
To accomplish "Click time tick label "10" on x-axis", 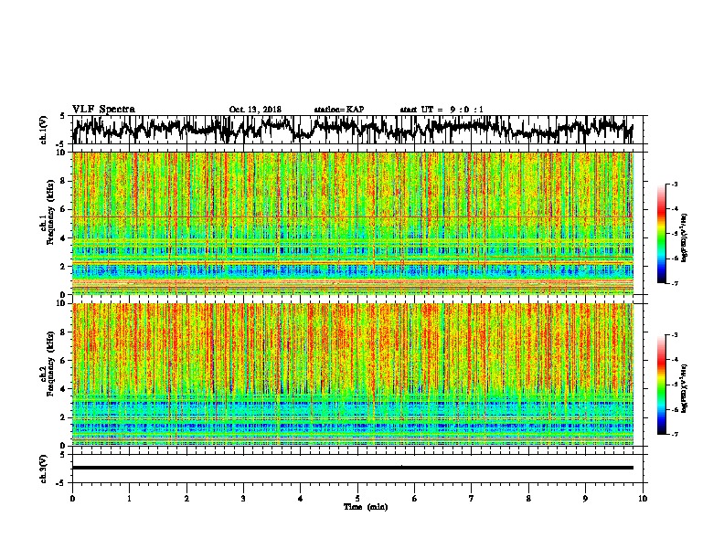I will click(x=643, y=499).
